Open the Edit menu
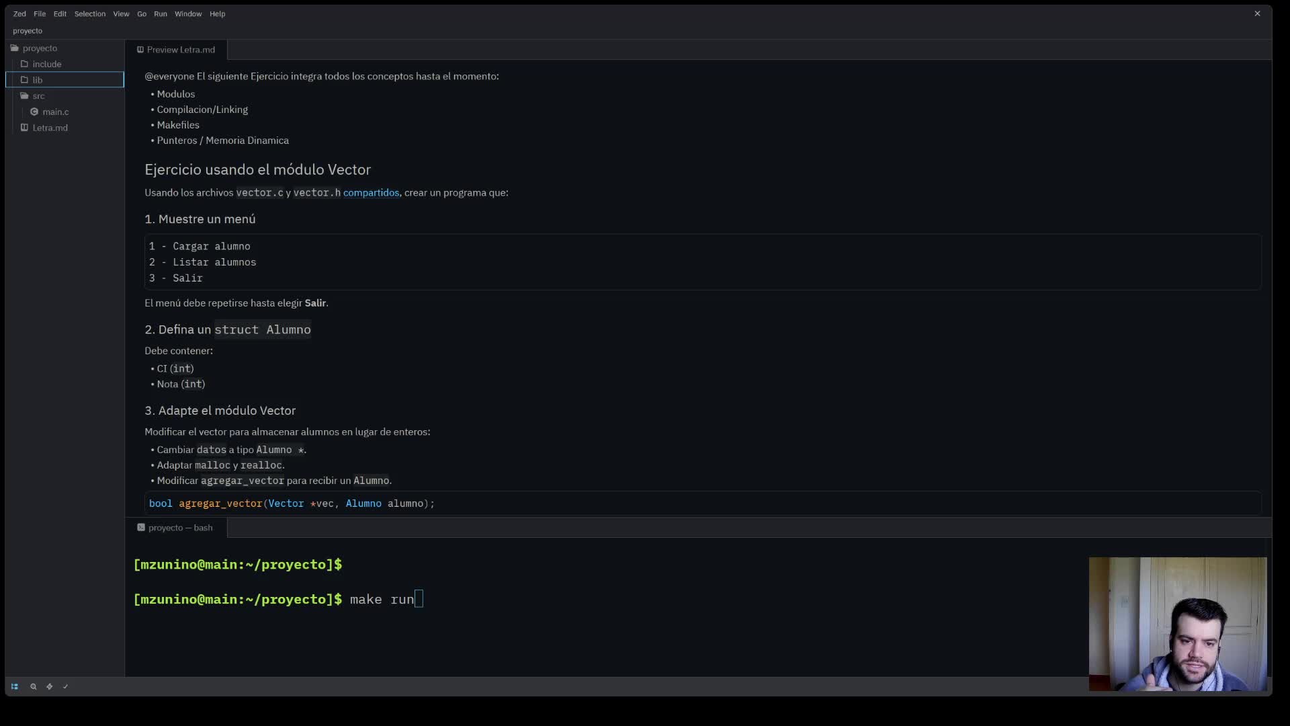1290x726 pixels. [60, 13]
